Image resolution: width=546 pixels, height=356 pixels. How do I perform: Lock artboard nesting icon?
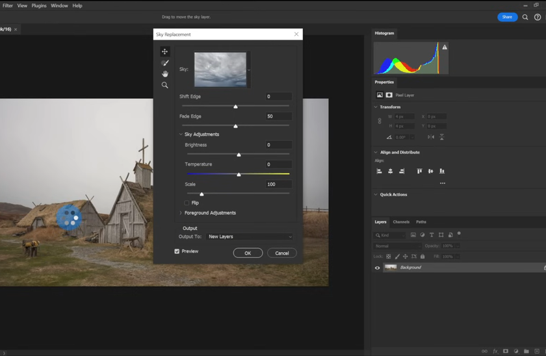pos(413,257)
